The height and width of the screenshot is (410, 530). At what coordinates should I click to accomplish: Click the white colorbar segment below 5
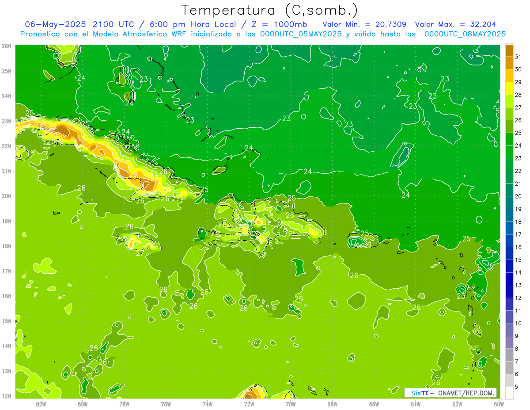tap(509, 393)
